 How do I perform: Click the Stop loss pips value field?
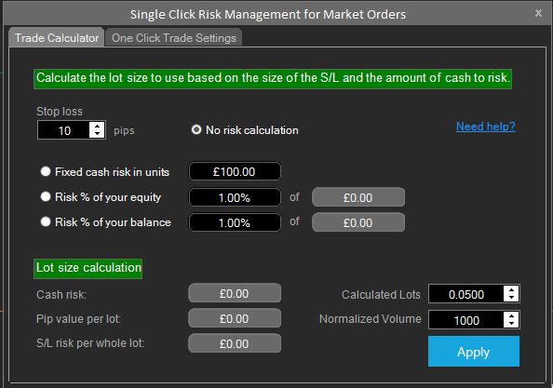coord(64,130)
